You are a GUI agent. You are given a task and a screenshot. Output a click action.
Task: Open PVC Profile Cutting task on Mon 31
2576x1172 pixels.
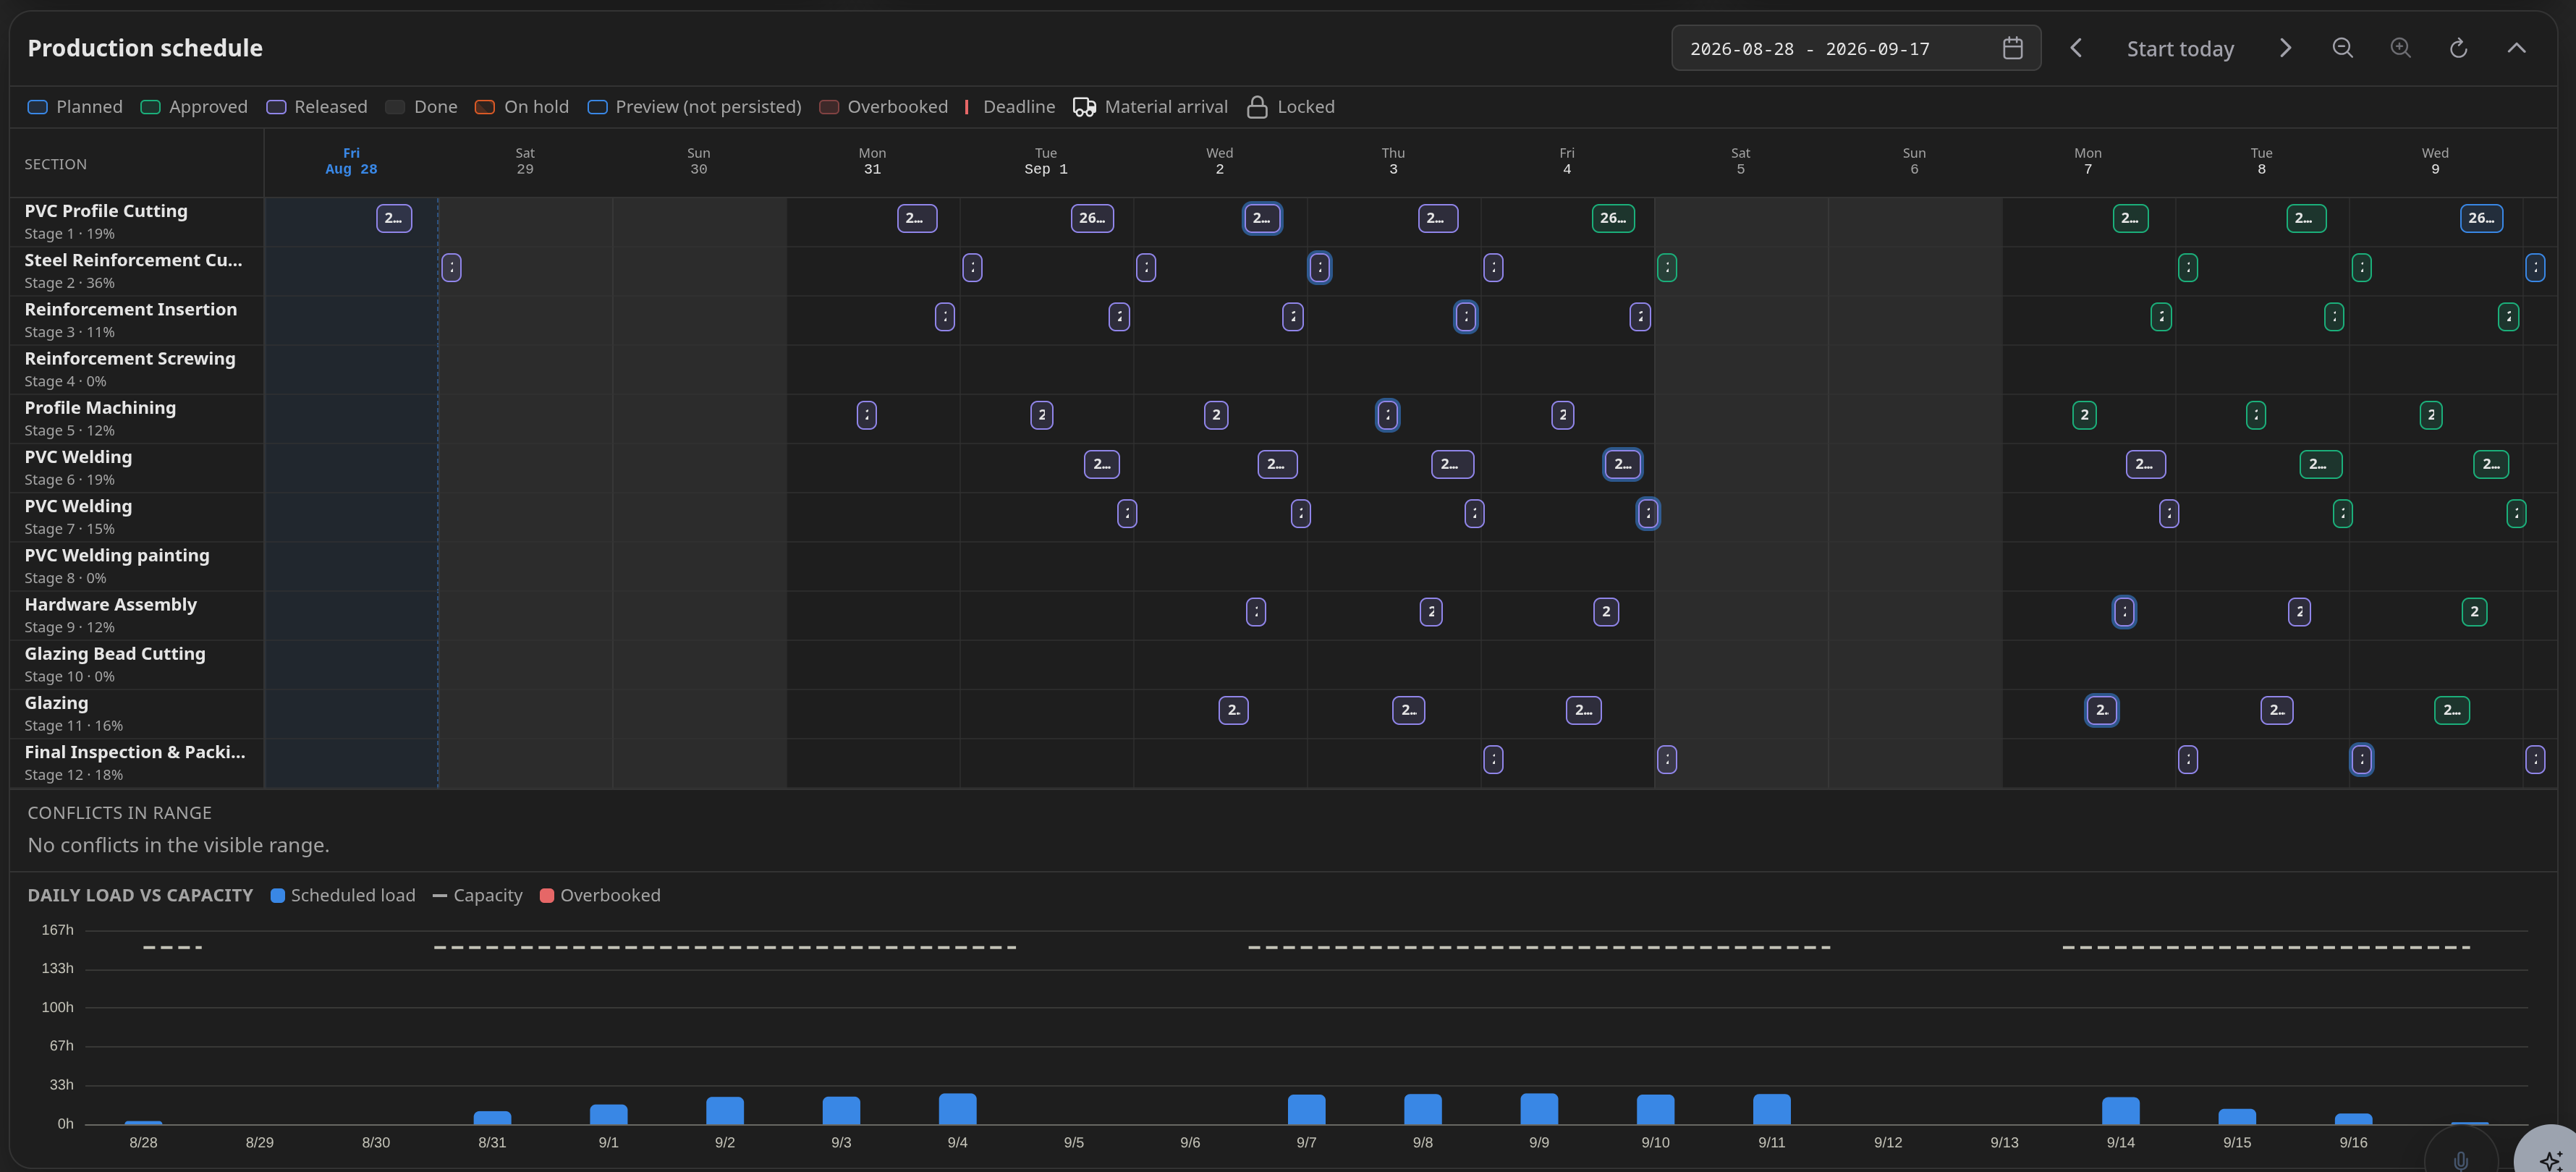[x=917, y=218]
